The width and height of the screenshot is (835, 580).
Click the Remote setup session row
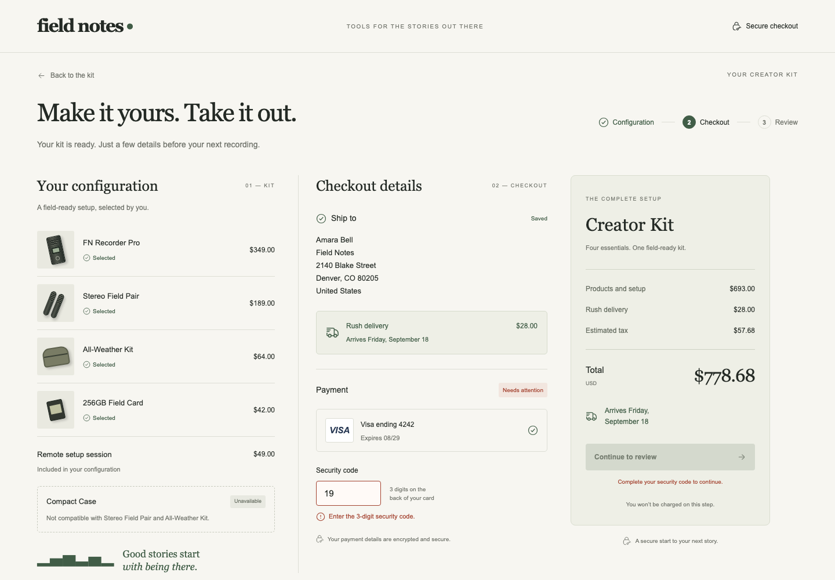pos(156,462)
